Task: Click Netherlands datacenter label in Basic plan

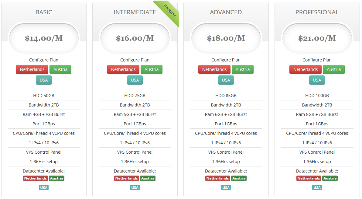Action: click(x=36, y=178)
